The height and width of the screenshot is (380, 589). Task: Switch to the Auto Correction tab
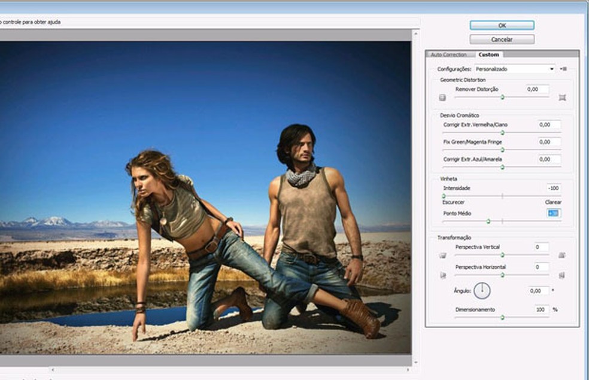tap(448, 55)
